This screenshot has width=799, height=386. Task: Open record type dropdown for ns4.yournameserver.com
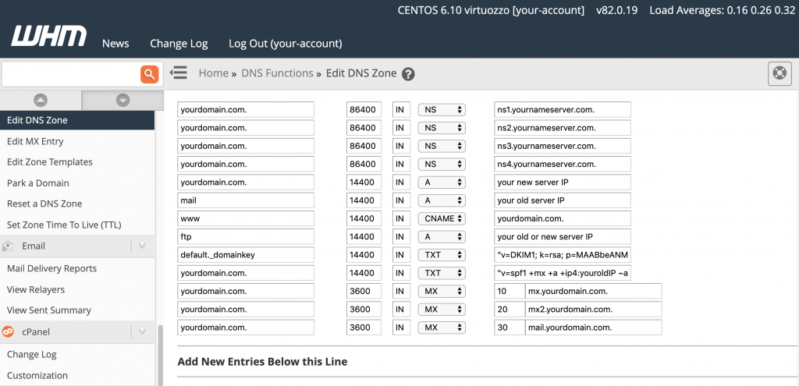[x=442, y=165]
